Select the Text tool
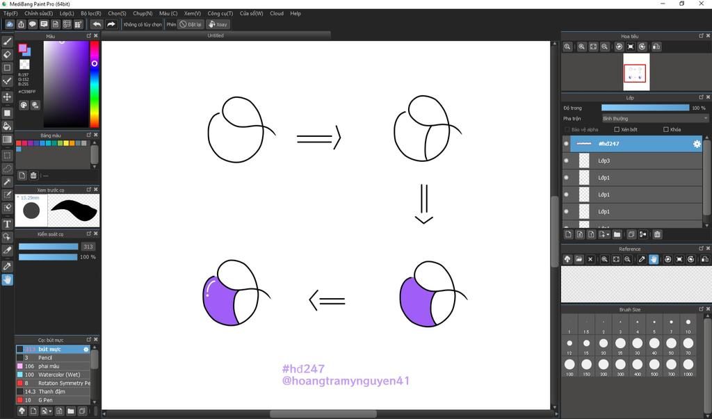712x419 pixels. [x=7, y=224]
